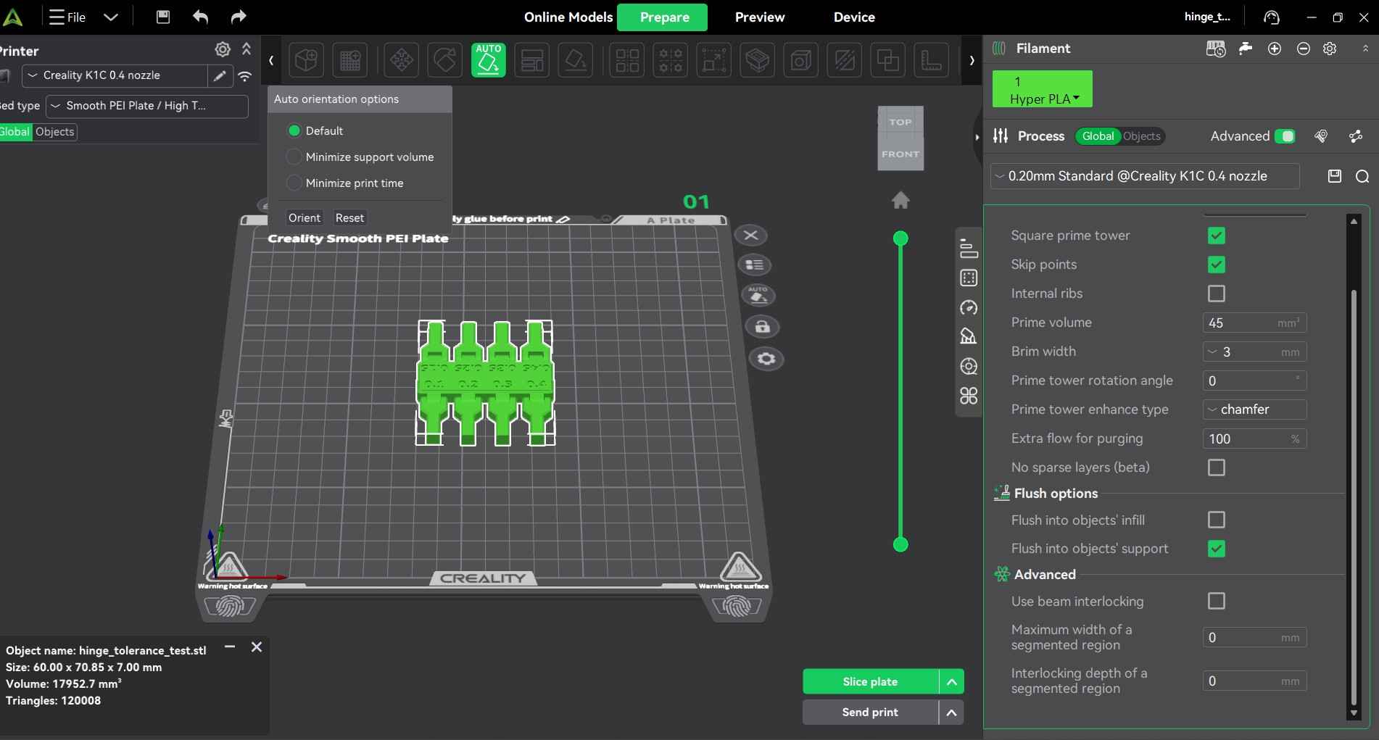Screen dimensions: 1379x740
Task: Select the Move tool in the toolbar
Action: point(402,60)
